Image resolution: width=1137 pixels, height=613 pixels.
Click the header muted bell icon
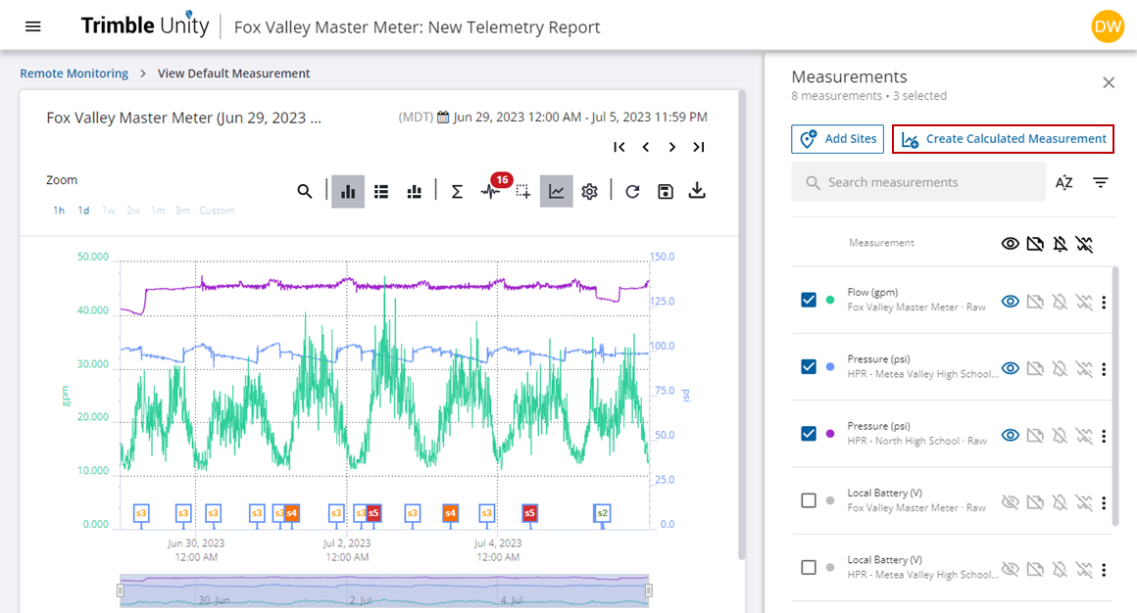click(x=1061, y=244)
